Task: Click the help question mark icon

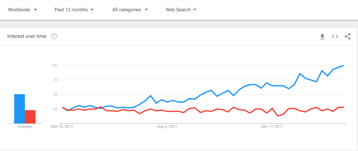Action: pyautogui.click(x=54, y=36)
